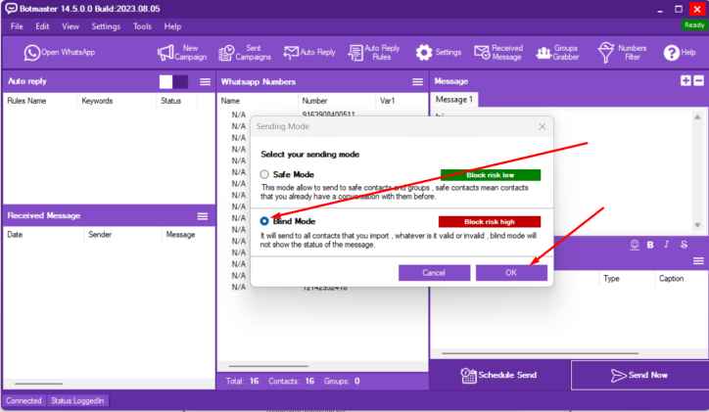Viewport: 709px width, 412px height.
Task: Click the Schedule Send button
Action: [499, 376]
